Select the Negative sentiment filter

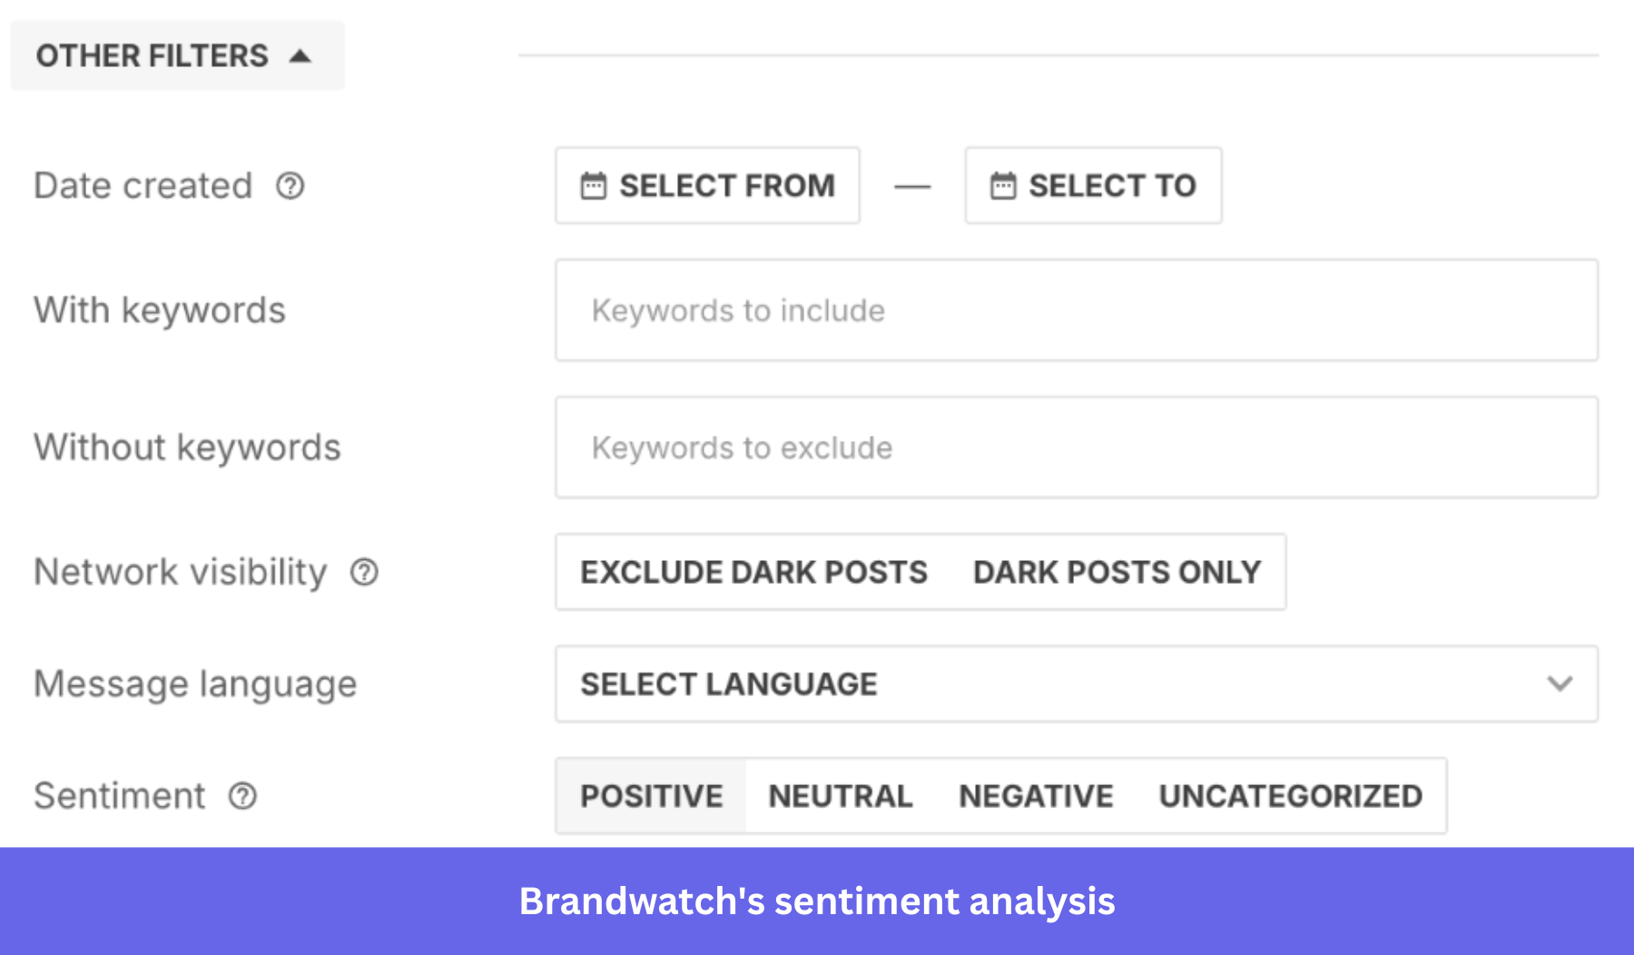1035,796
